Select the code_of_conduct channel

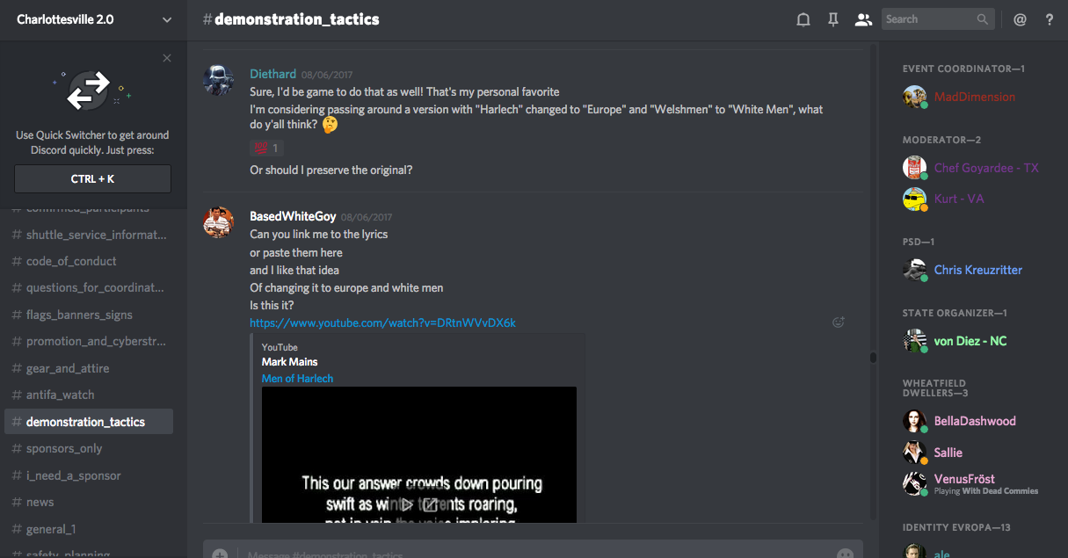71,261
